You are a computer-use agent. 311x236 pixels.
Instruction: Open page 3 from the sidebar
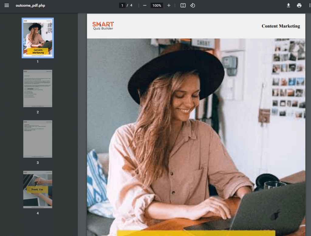click(37, 139)
